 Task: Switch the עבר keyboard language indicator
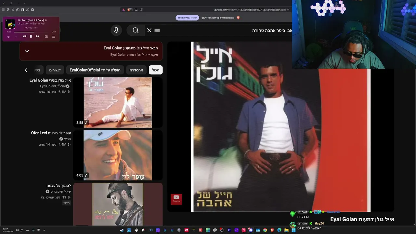coord(27,230)
